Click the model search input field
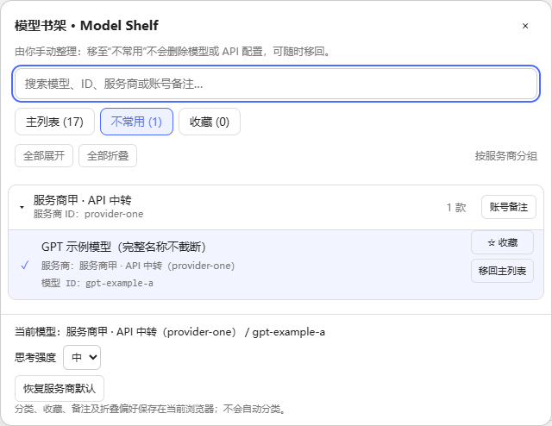 point(276,84)
